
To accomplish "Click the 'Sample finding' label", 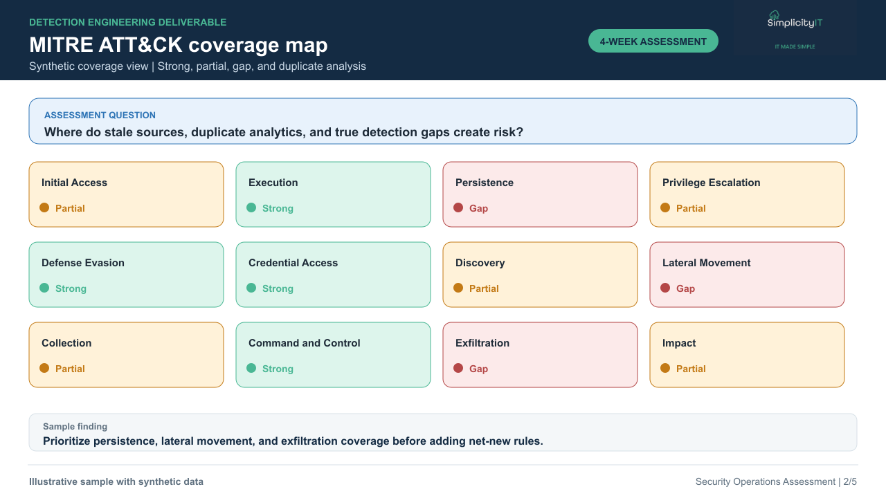I will (75, 427).
